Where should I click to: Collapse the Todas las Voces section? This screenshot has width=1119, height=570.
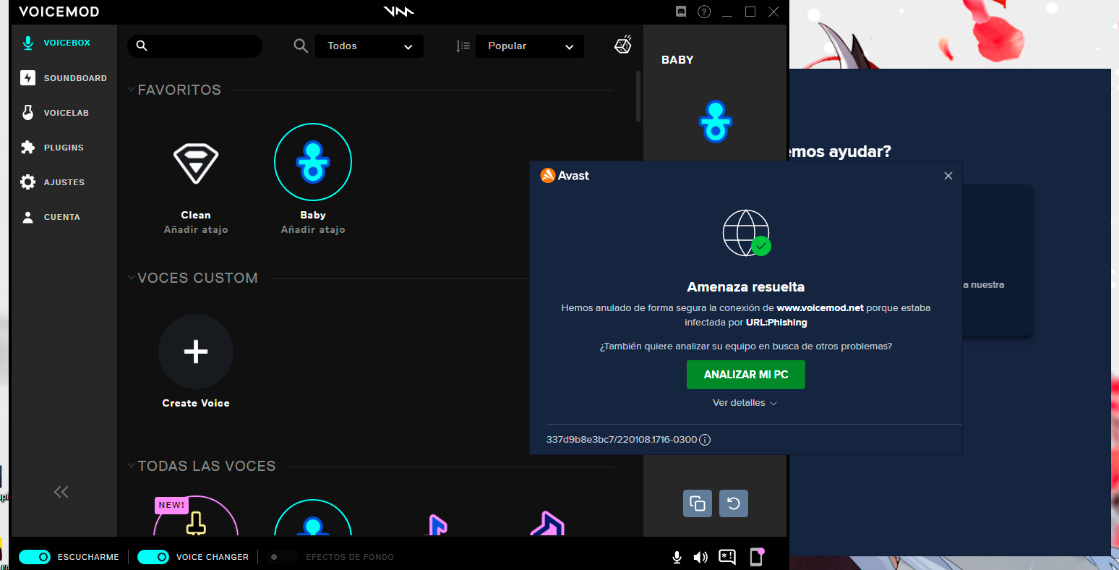click(x=132, y=466)
